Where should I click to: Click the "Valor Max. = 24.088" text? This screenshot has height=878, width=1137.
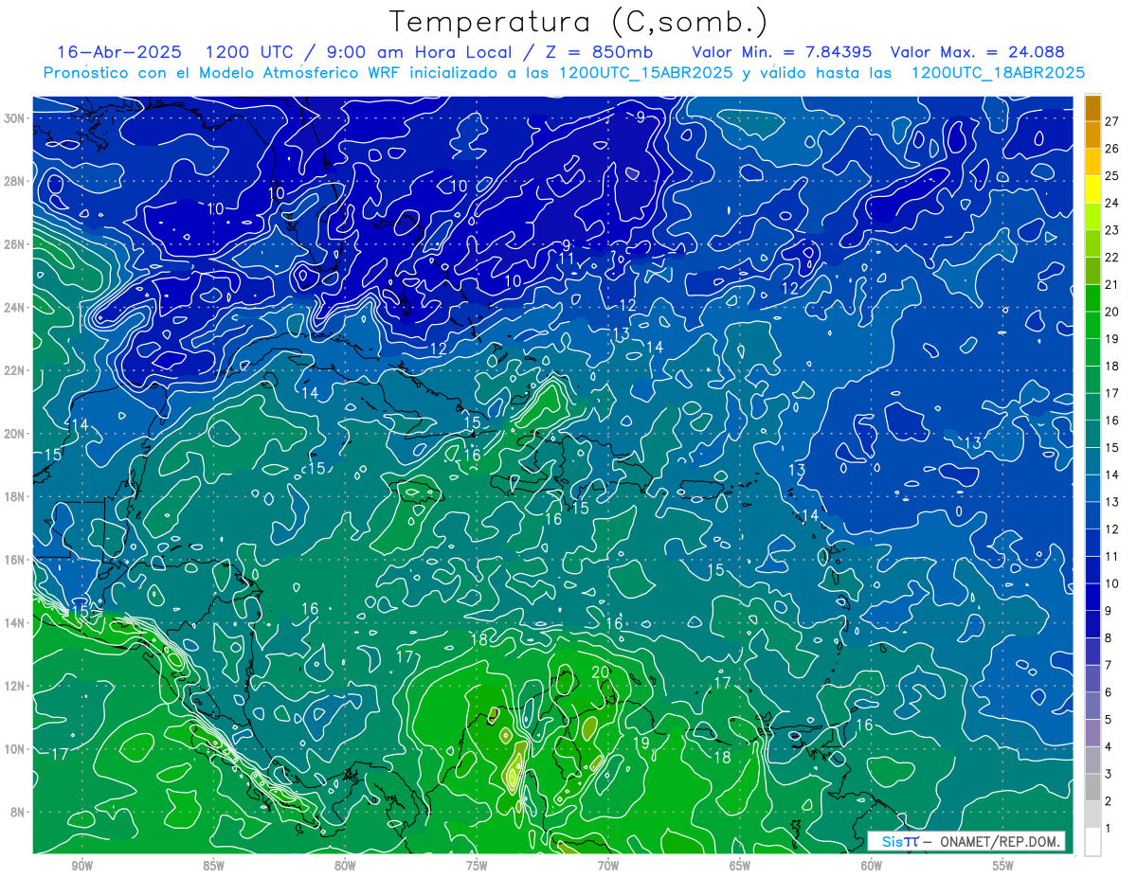(978, 52)
